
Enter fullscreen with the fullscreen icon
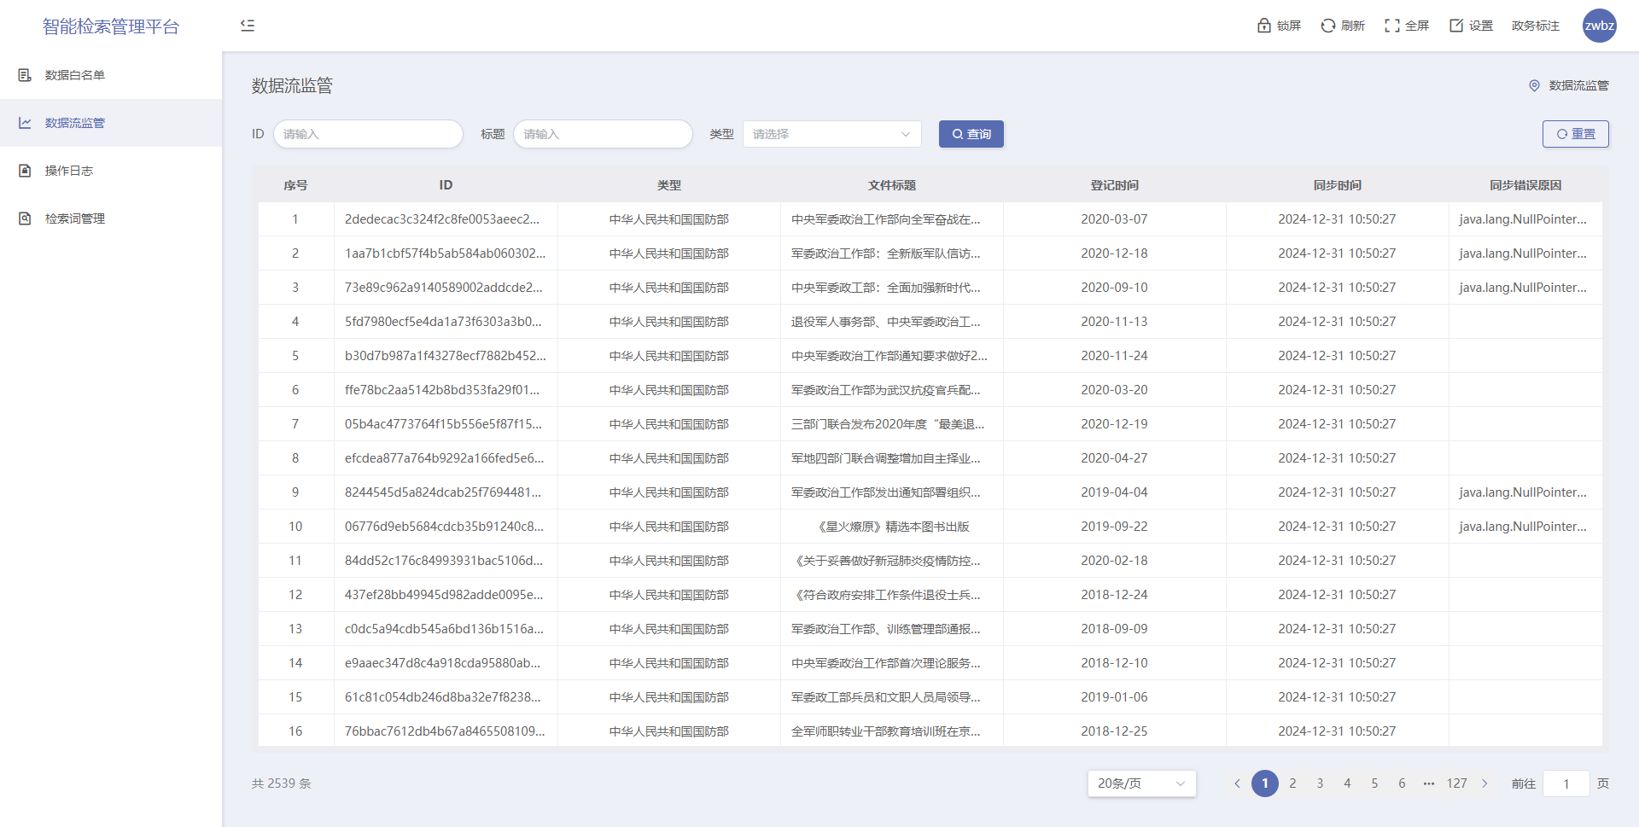(1391, 26)
